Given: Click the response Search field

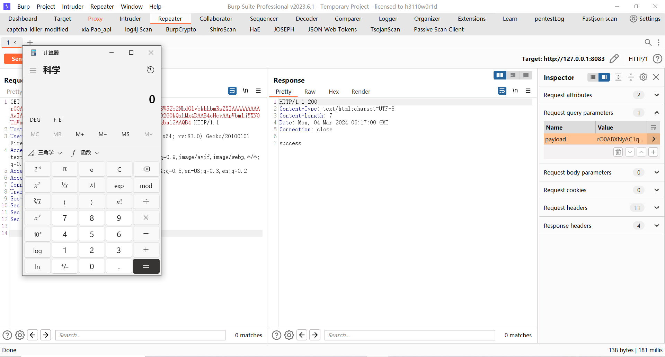Looking at the screenshot, I should [410, 335].
